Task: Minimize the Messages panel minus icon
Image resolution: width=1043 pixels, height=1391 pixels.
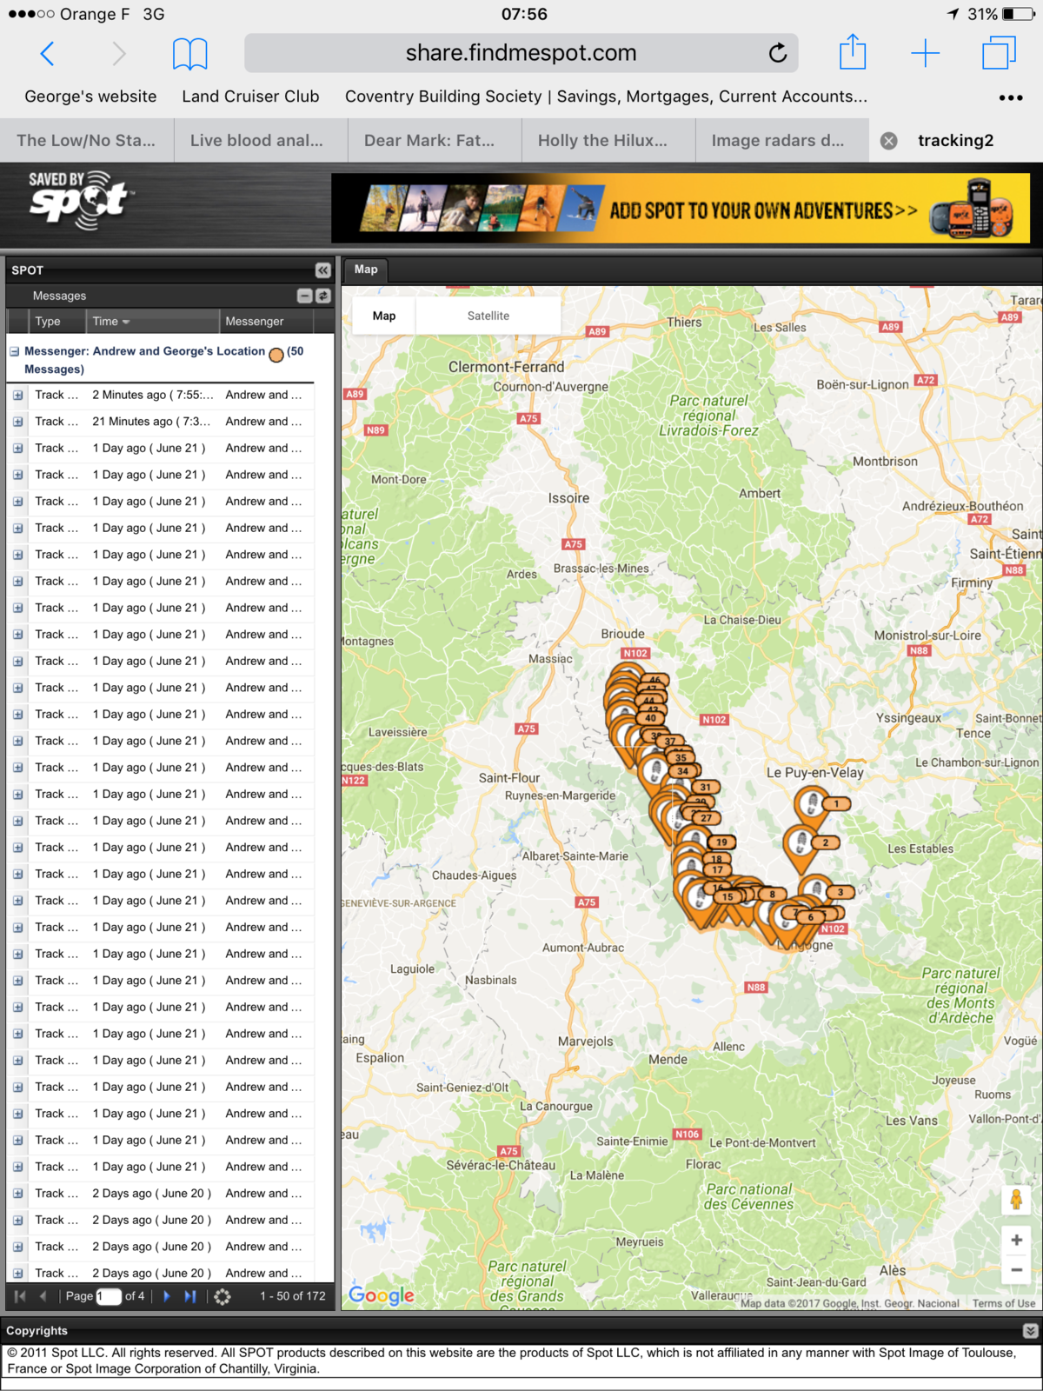Action: pos(304,296)
